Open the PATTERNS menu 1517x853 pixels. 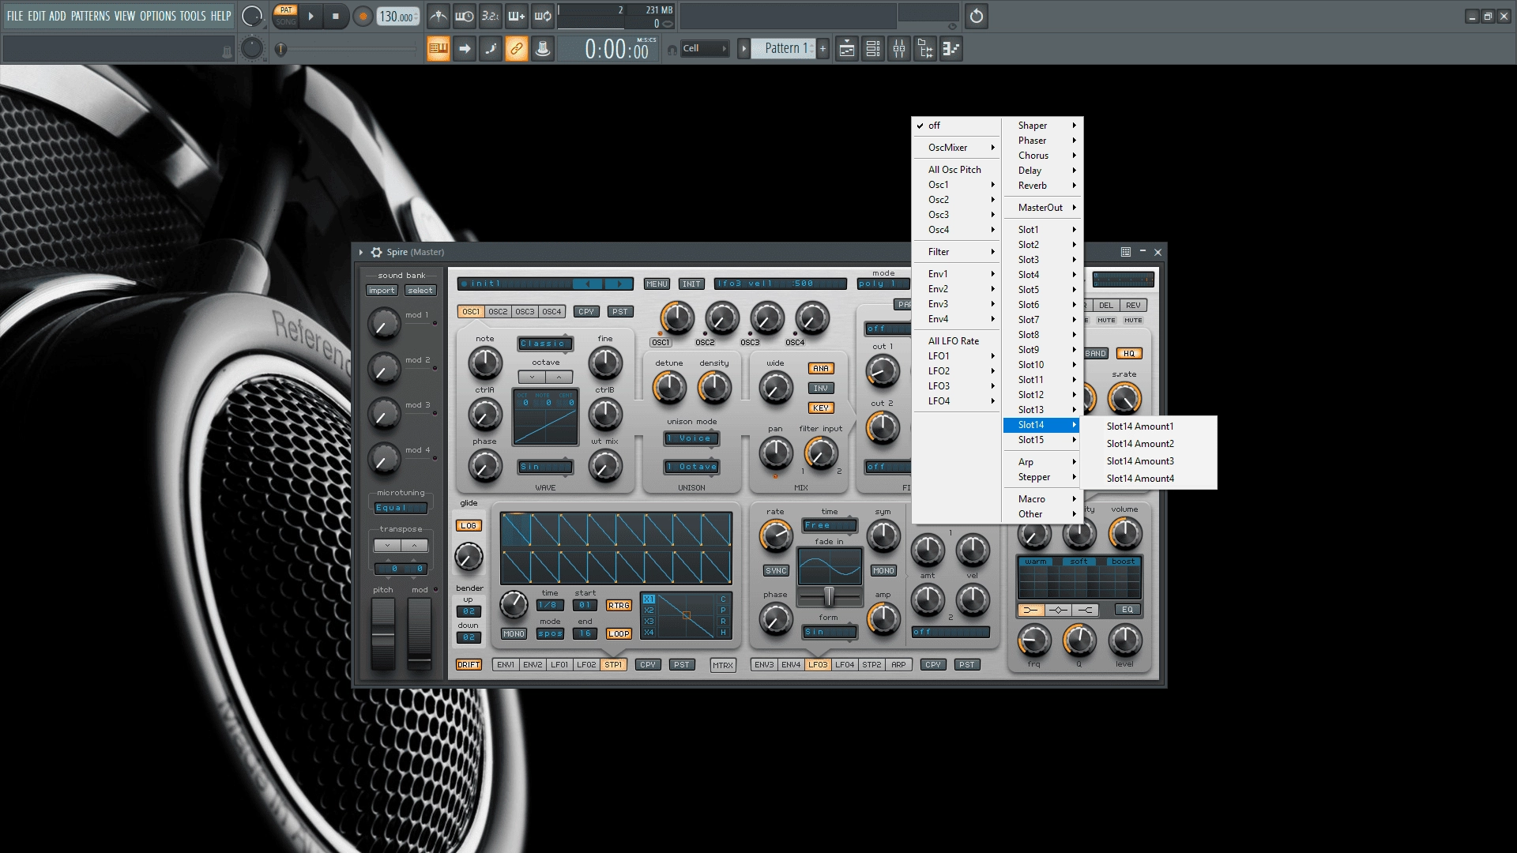91,16
